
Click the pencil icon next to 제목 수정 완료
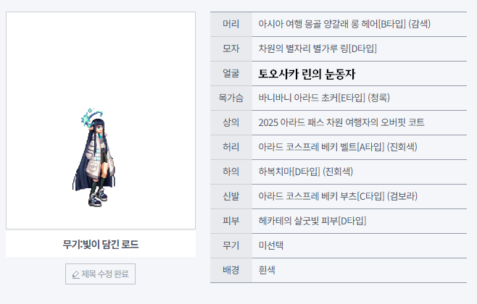pos(75,274)
